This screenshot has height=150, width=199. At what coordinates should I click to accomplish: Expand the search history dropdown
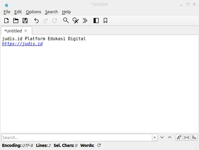(x=155, y=138)
